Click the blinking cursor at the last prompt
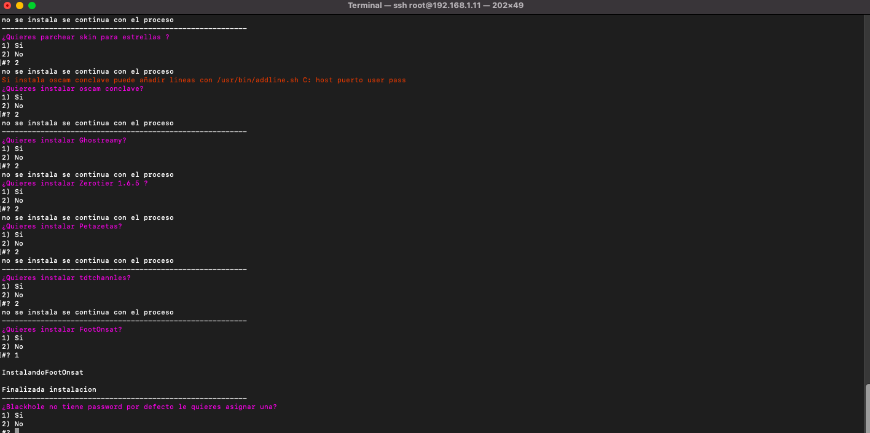 pos(17,431)
